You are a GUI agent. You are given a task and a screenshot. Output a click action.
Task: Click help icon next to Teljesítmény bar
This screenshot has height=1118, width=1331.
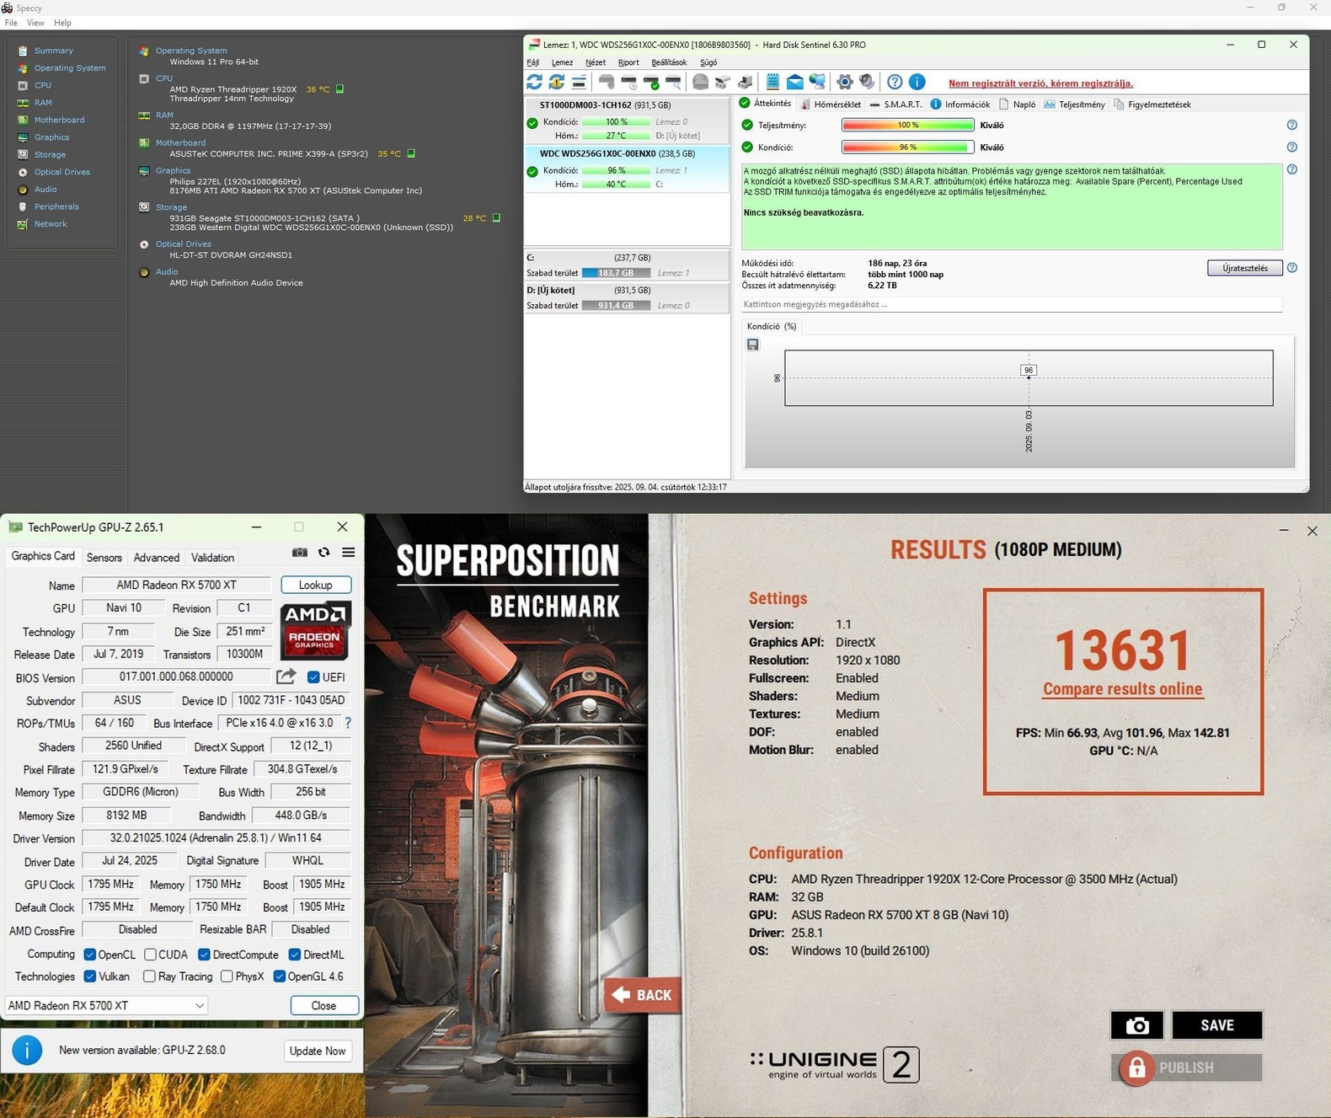coord(1292,125)
